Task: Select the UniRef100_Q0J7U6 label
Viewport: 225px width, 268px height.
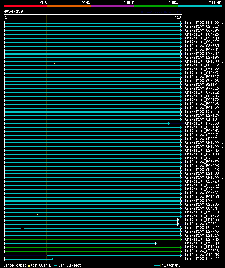Action: (x=202, y=96)
